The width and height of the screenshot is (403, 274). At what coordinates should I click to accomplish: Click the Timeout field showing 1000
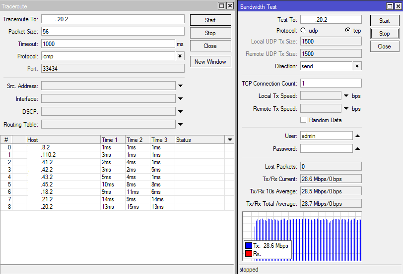click(108, 44)
